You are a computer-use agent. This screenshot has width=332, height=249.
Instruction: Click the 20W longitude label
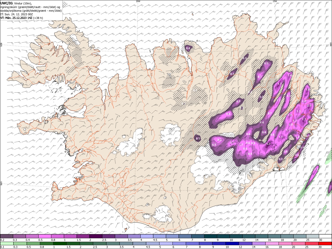coord(138,1)
